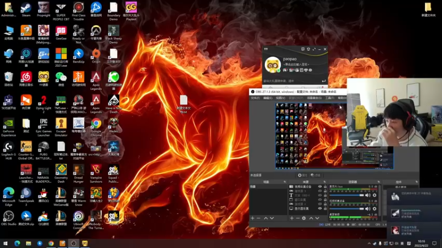Viewport: 442px width, 248px height.
Task: Expand the system tray hidden icons chevron
Action: 369,244
